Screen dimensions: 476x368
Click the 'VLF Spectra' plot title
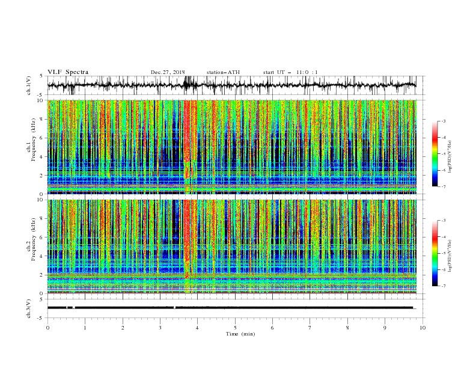point(68,72)
